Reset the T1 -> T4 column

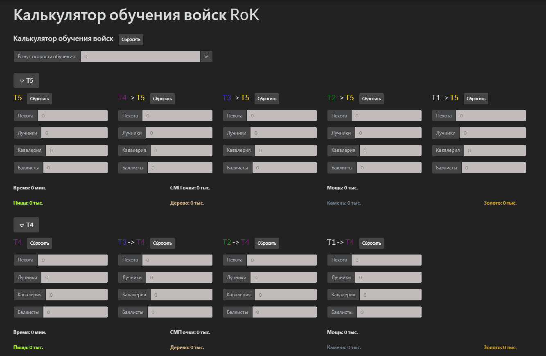(372, 243)
